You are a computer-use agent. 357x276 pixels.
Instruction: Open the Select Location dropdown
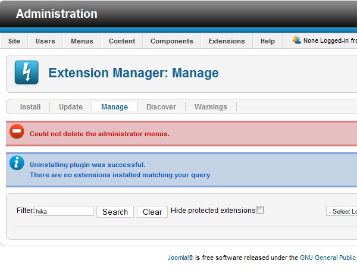pos(342,211)
